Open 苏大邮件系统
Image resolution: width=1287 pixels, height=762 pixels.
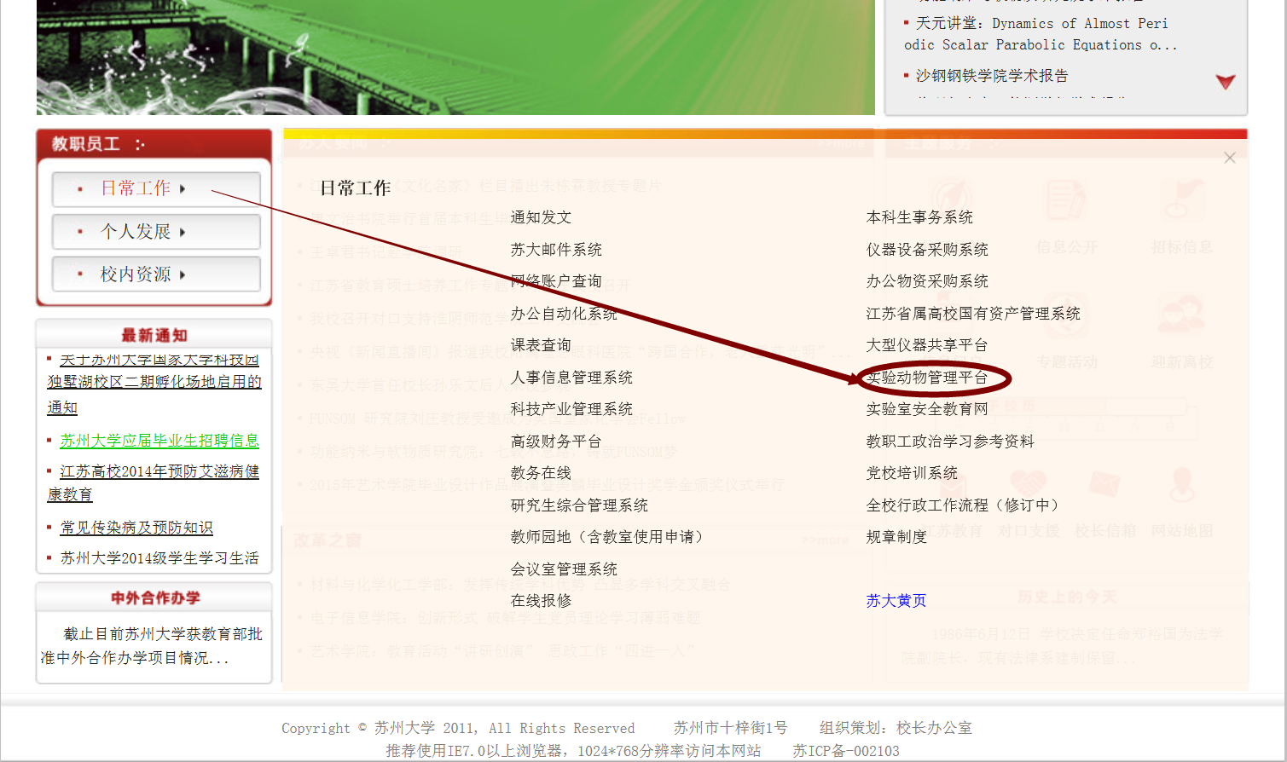coord(556,250)
